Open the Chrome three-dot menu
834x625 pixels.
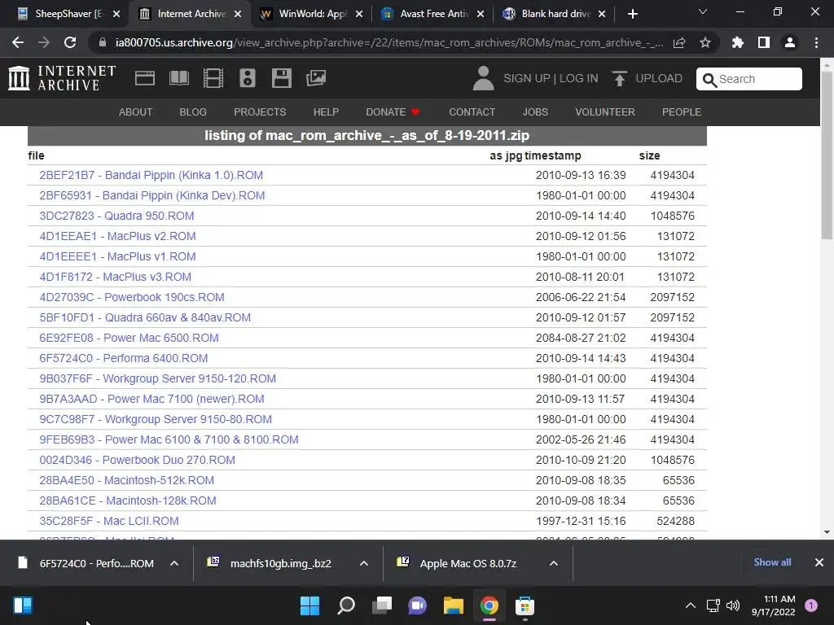pos(816,42)
